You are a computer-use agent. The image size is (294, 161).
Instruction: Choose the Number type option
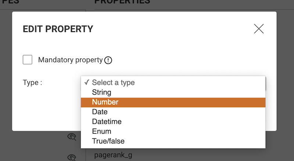click(x=173, y=102)
